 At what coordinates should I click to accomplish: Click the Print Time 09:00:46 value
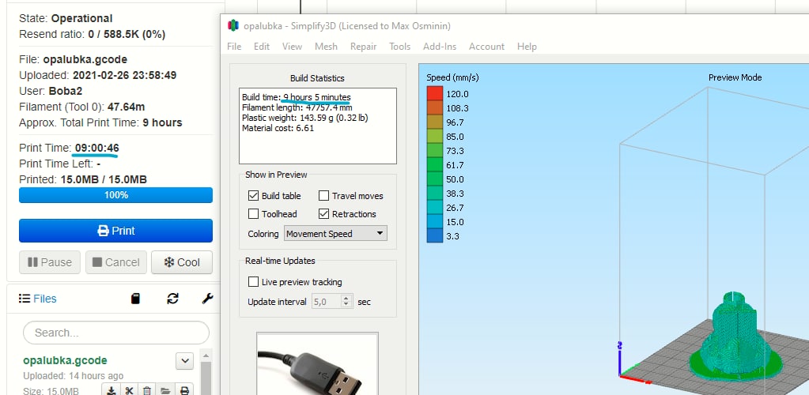(96, 148)
